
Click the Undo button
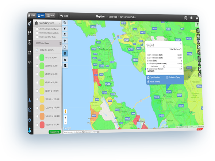click(x=64, y=16)
